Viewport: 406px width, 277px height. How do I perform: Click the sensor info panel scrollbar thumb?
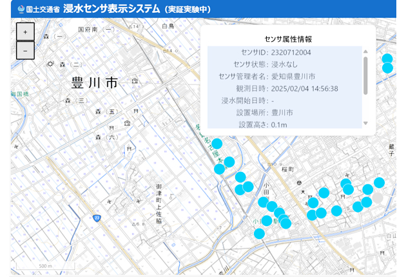coord(365,75)
